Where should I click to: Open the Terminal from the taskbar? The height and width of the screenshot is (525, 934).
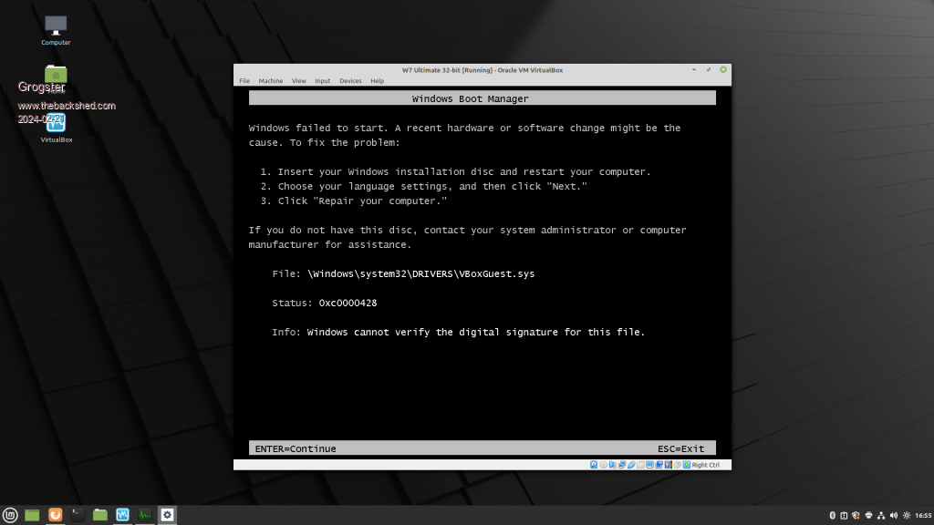tap(78, 515)
